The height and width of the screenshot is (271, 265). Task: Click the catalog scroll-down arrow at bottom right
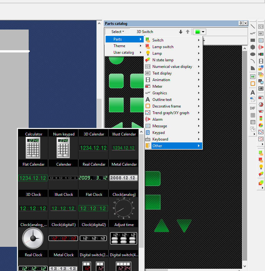click(245, 266)
